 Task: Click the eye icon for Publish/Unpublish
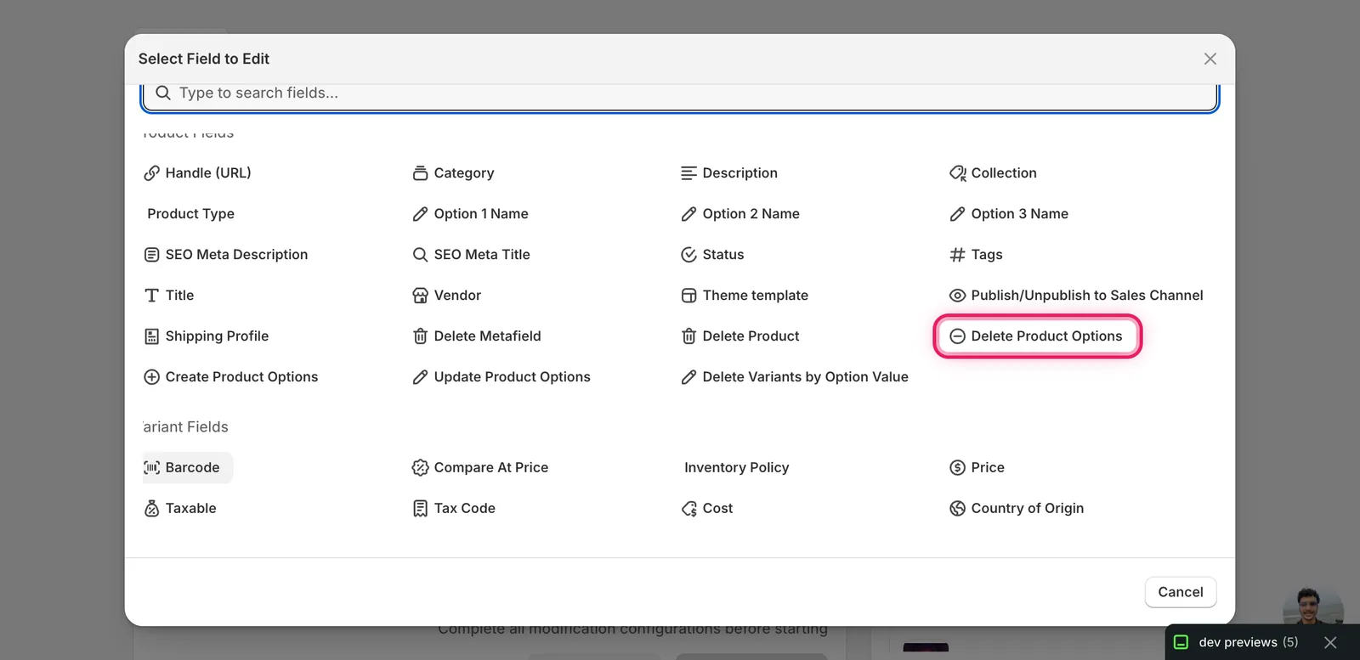coord(957,296)
